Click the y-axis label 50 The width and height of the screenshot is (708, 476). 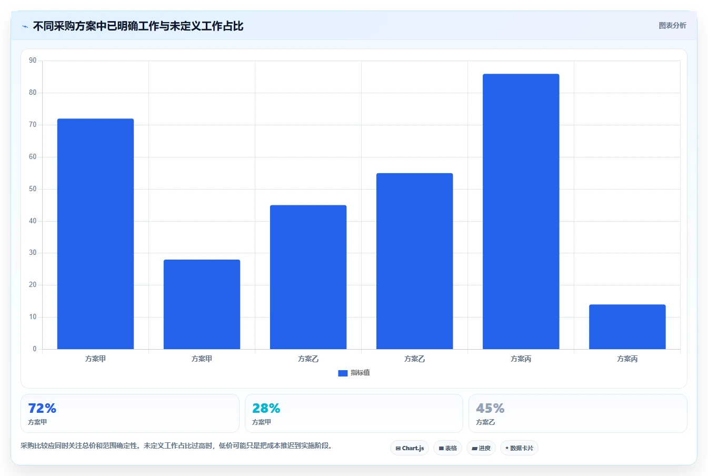click(33, 189)
